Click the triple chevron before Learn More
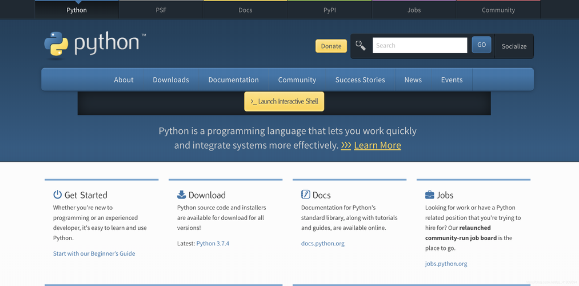The width and height of the screenshot is (579, 286). click(x=346, y=145)
